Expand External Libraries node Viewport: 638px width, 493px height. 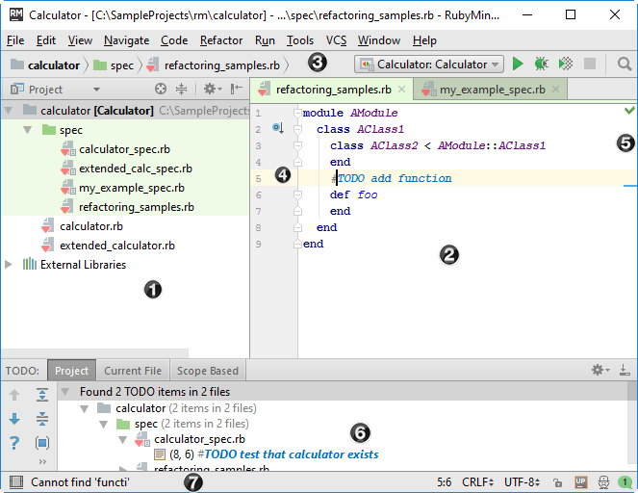click(10, 265)
